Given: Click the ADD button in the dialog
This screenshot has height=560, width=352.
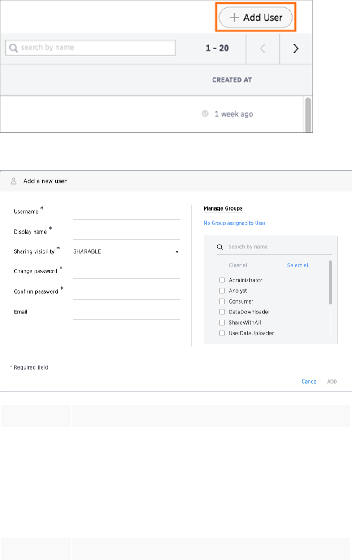Looking at the screenshot, I should tap(332, 381).
